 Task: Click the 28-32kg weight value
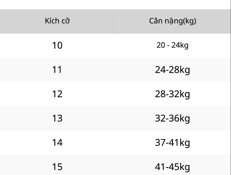tap(172, 94)
